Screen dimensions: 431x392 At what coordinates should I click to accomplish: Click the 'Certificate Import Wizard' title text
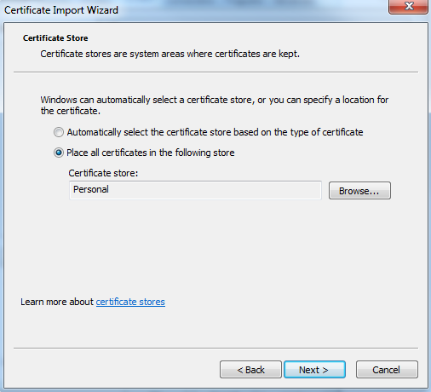[61, 10]
